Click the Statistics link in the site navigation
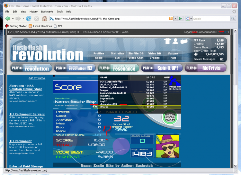Viewport: 241px width, 175px height. [117, 53]
